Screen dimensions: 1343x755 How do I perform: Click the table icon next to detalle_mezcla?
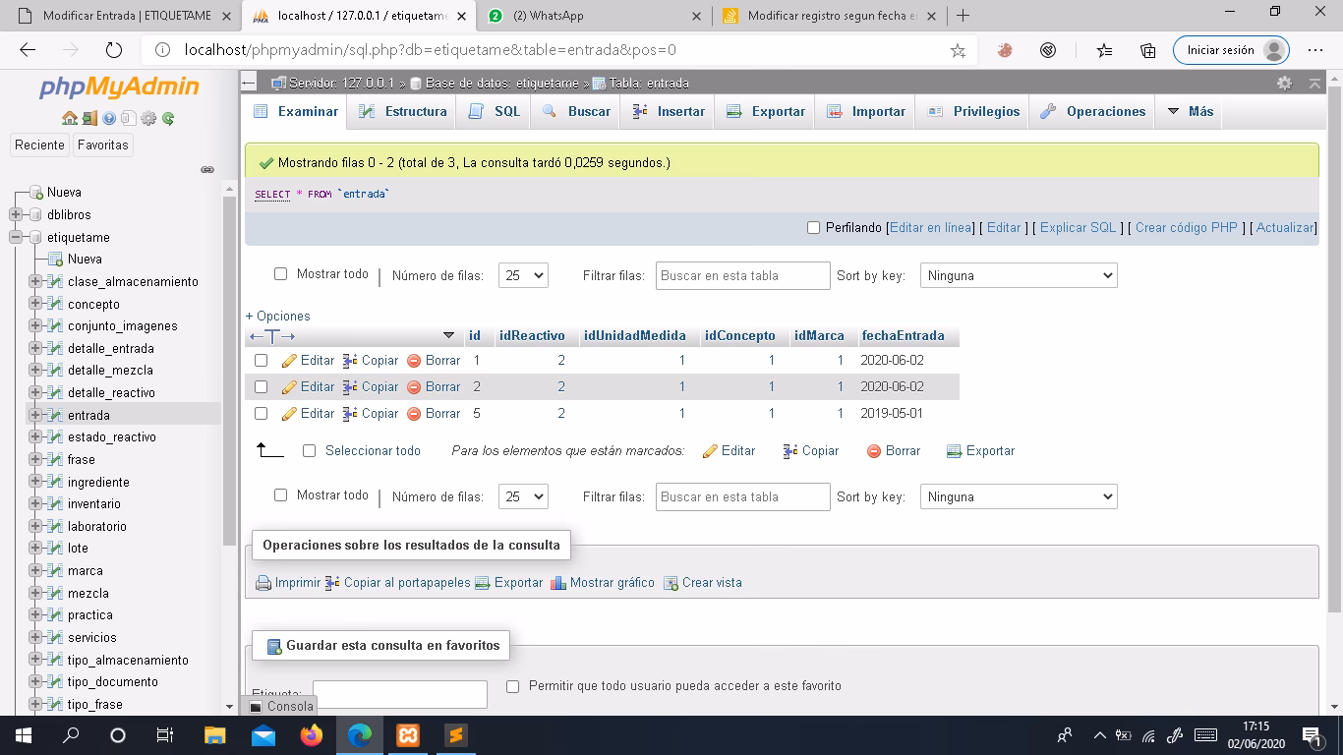55,371
